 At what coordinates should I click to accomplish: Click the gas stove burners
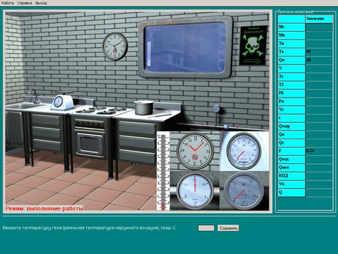pos(101,110)
